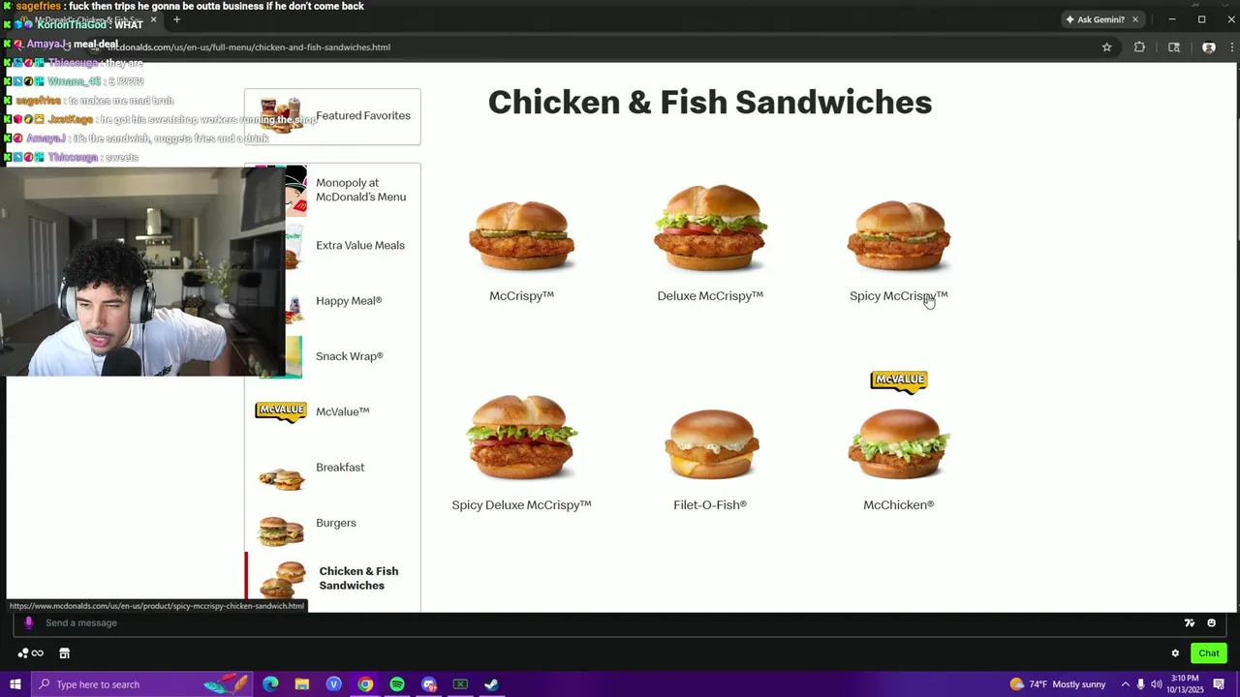Show hidden system tray icons

[1125, 684]
